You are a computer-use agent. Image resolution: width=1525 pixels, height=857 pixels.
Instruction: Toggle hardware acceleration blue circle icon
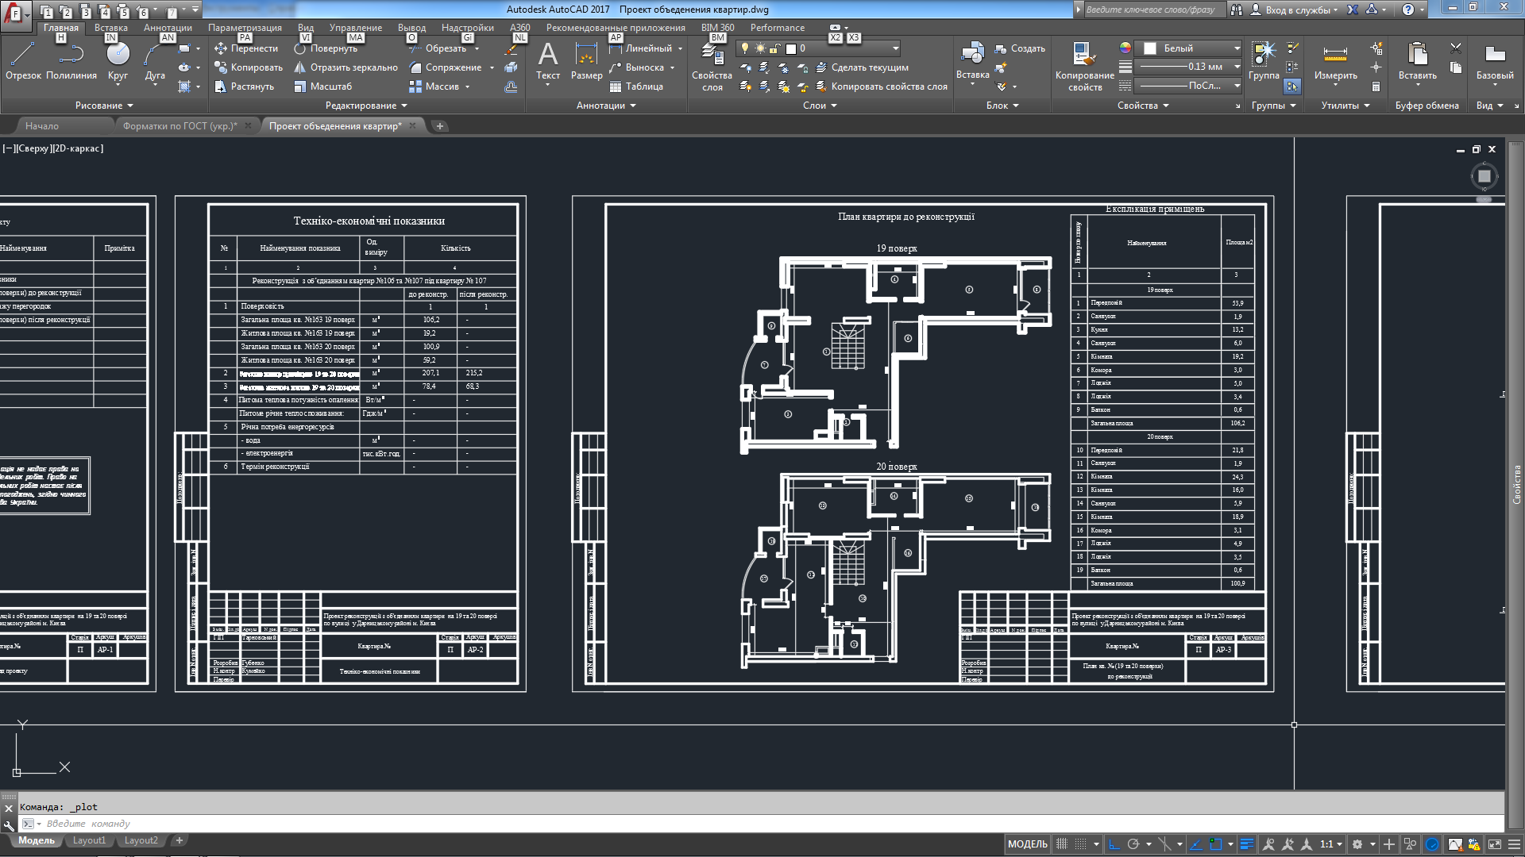pyautogui.click(x=1432, y=844)
